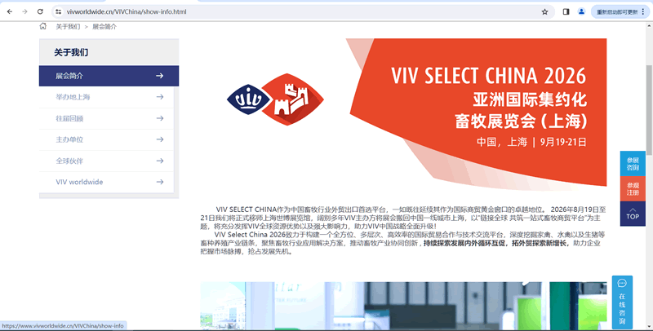The width and height of the screenshot is (653, 331).
Task: Open the Chrome three-dot menu
Action: click(646, 12)
